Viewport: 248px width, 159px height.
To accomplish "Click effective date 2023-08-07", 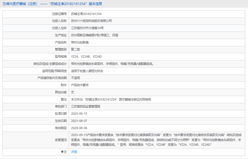I will click(x=79, y=121).
